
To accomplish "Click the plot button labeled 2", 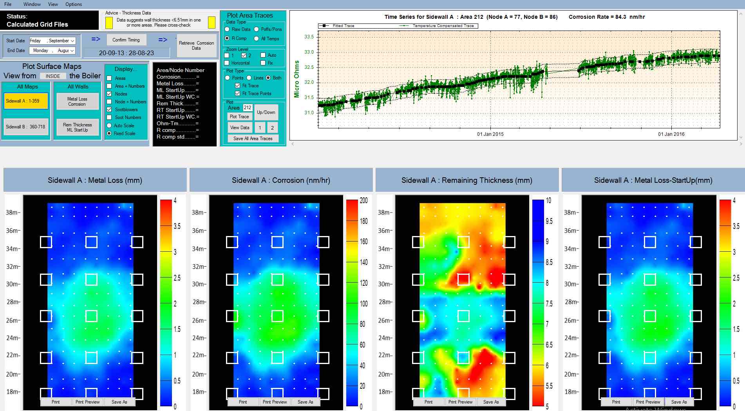I will (273, 128).
